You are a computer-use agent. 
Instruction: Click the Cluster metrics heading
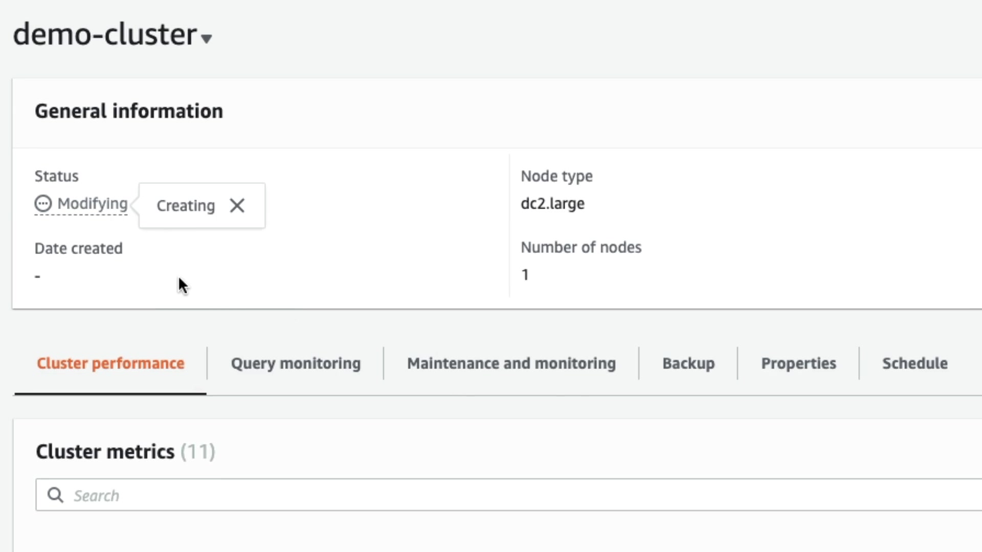pos(105,452)
